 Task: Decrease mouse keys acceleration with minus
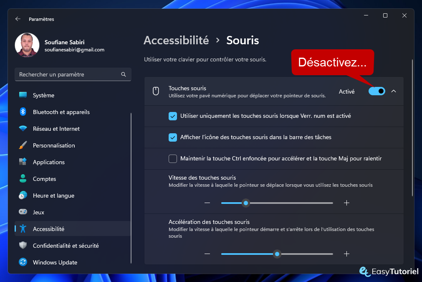pyautogui.click(x=207, y=254)
